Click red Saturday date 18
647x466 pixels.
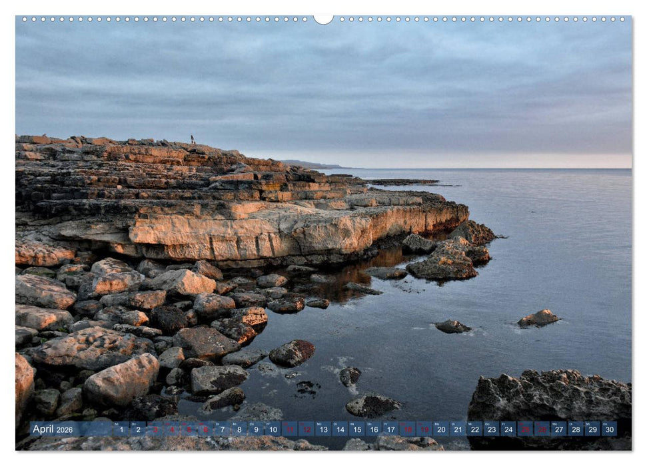tap(409, 431)
